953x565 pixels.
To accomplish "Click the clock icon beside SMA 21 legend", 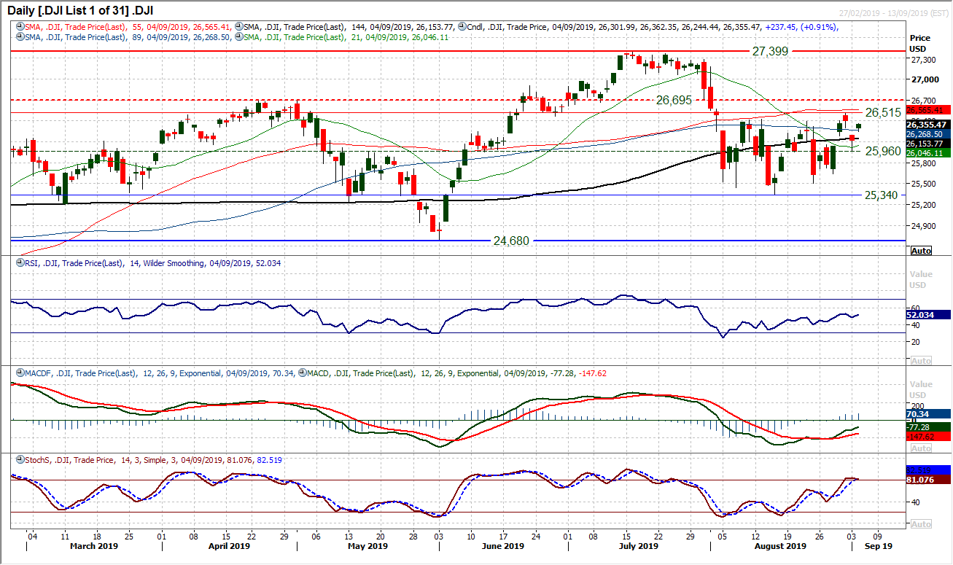I will pyautogui.click(x=239, y=36).
